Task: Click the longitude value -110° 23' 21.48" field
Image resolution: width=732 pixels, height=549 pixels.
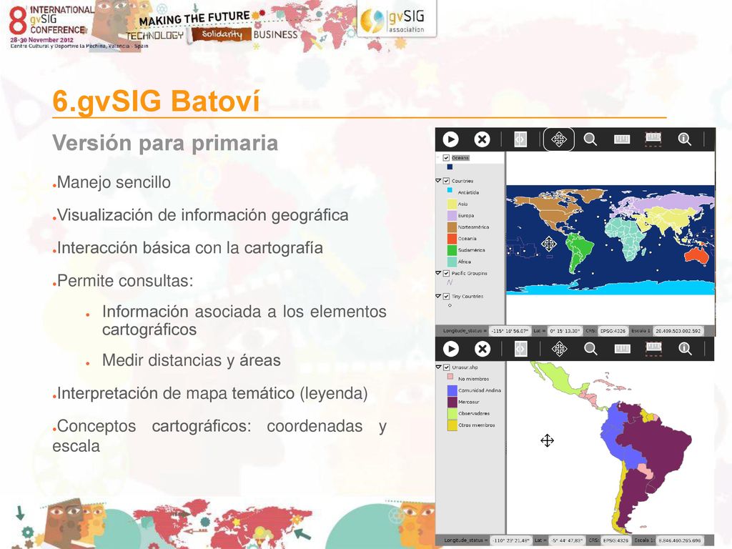Action: pyautogui.click(x=510, y=540)
